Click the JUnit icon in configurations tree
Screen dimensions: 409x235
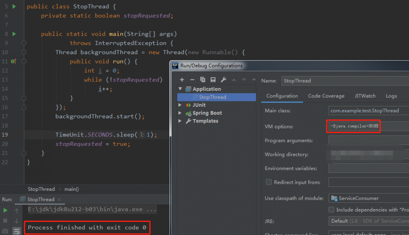point(188,105)
